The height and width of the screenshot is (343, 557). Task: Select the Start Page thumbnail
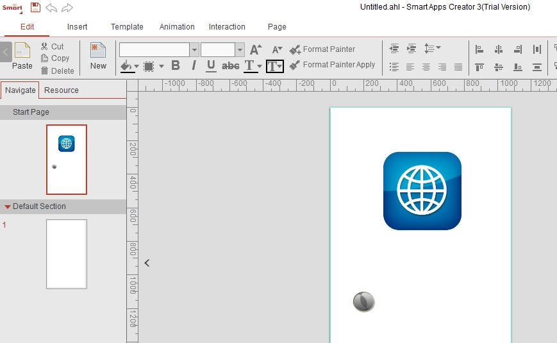pos(67,160)
